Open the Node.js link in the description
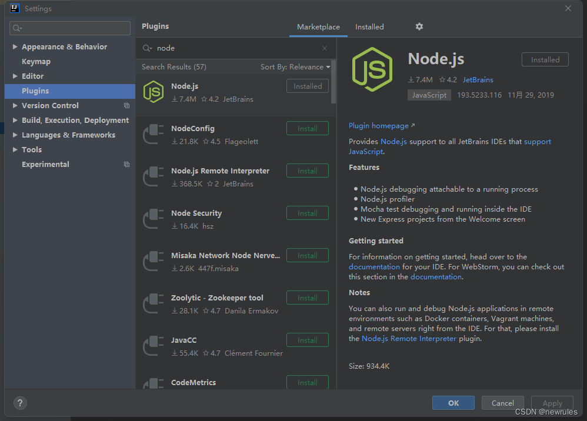The image size is (587, 421). click(x=393, y=142)
